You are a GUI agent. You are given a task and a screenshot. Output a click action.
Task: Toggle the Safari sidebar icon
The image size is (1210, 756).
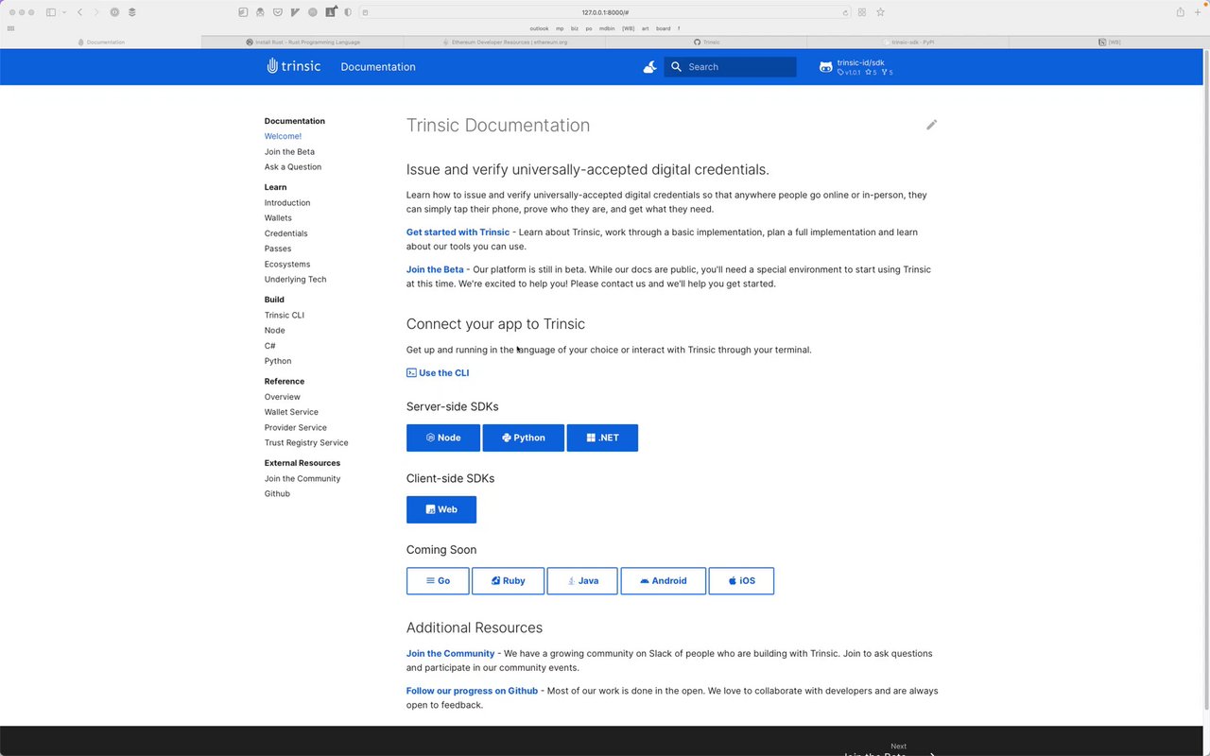51,12
